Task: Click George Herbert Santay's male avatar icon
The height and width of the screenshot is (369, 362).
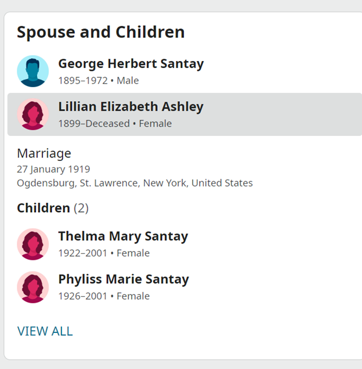Action: pos(32,71)
